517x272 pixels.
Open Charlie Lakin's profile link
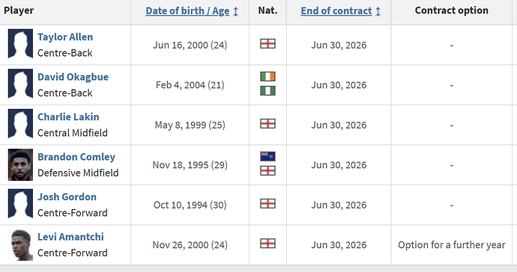tap(68, 117)
